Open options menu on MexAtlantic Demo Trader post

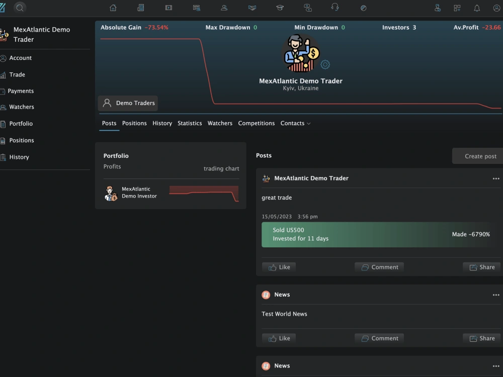[496, 178]
